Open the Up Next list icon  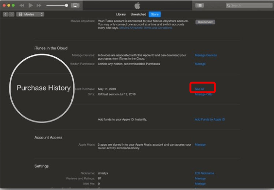click(x=199, y=5)
